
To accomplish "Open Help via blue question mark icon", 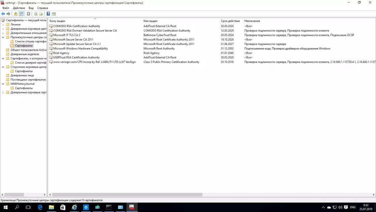I will click(x=48, y=14).
